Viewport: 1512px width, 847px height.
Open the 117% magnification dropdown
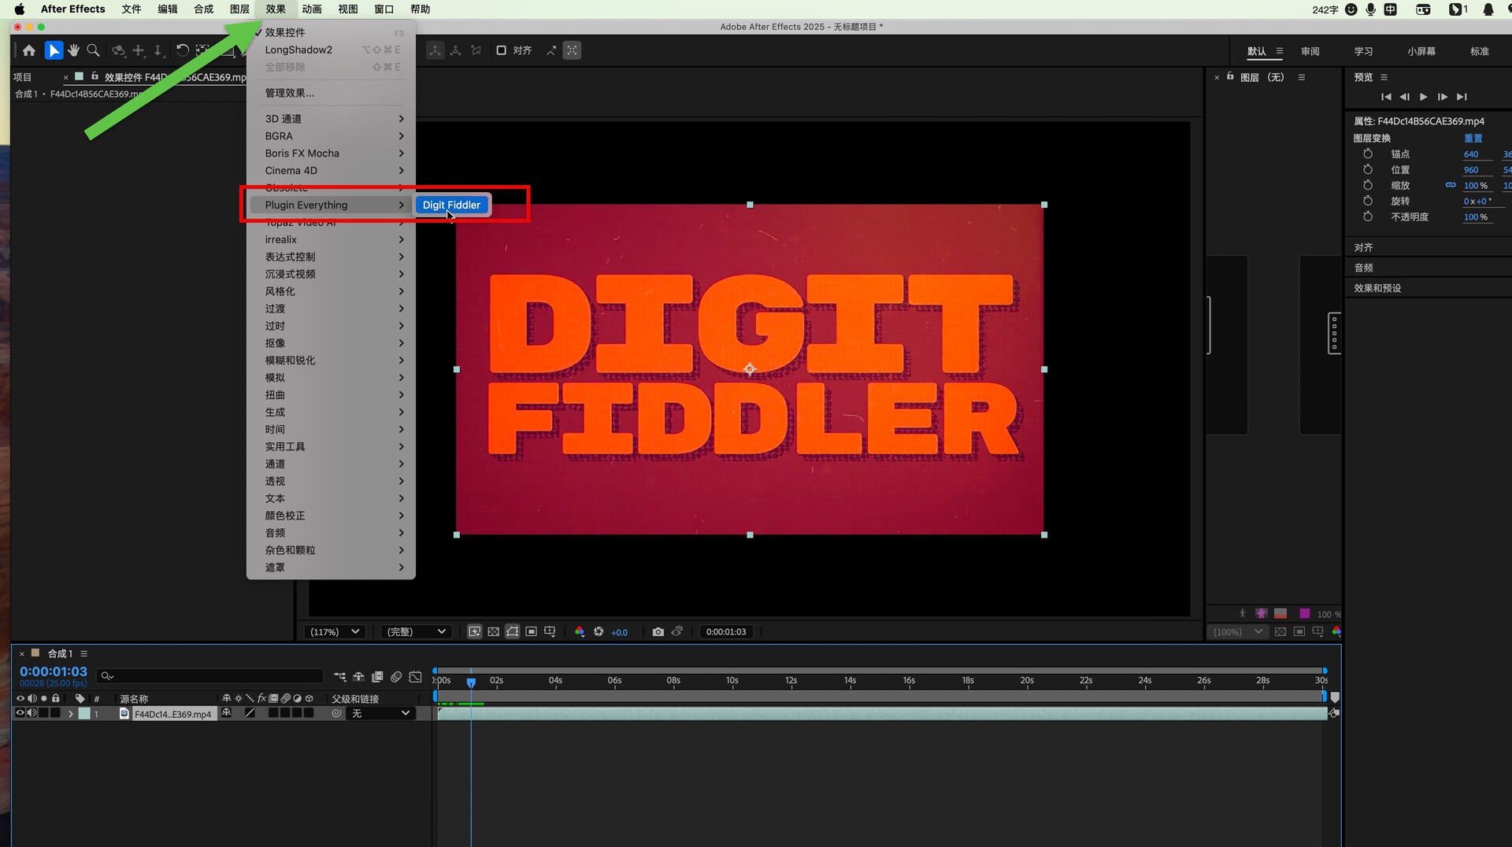pyautogui.click(x=335, y=632)
